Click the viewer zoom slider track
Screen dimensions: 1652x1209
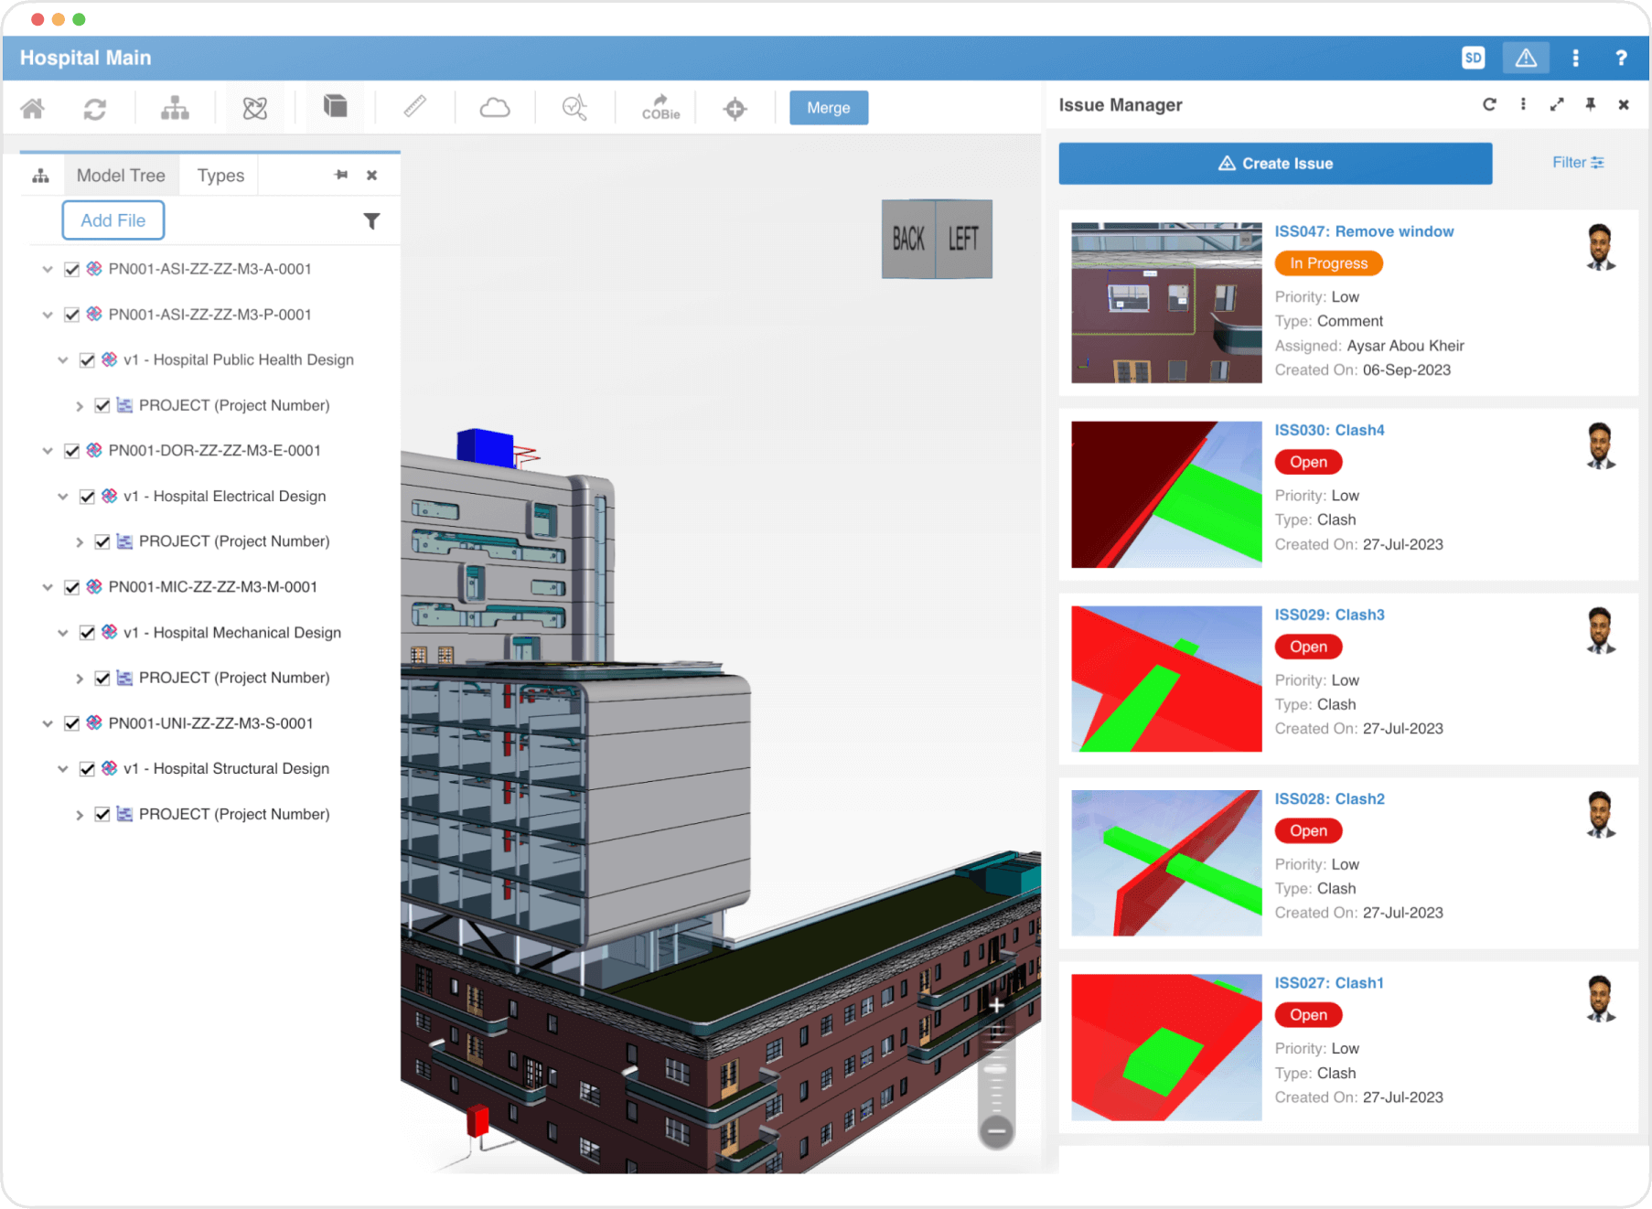pyautogui.click(x=997, y=1068)
